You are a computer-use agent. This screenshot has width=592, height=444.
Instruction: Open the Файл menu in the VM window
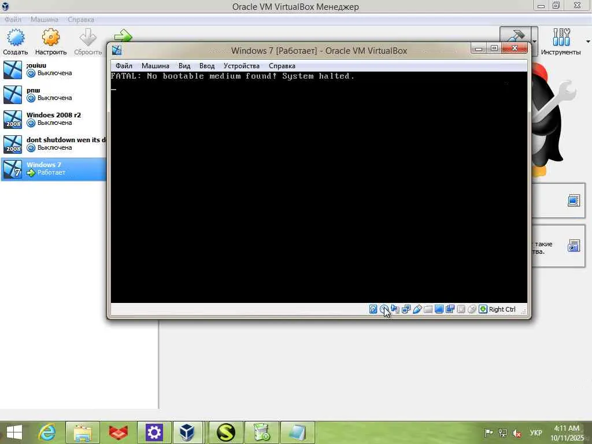tap(124, 66)
